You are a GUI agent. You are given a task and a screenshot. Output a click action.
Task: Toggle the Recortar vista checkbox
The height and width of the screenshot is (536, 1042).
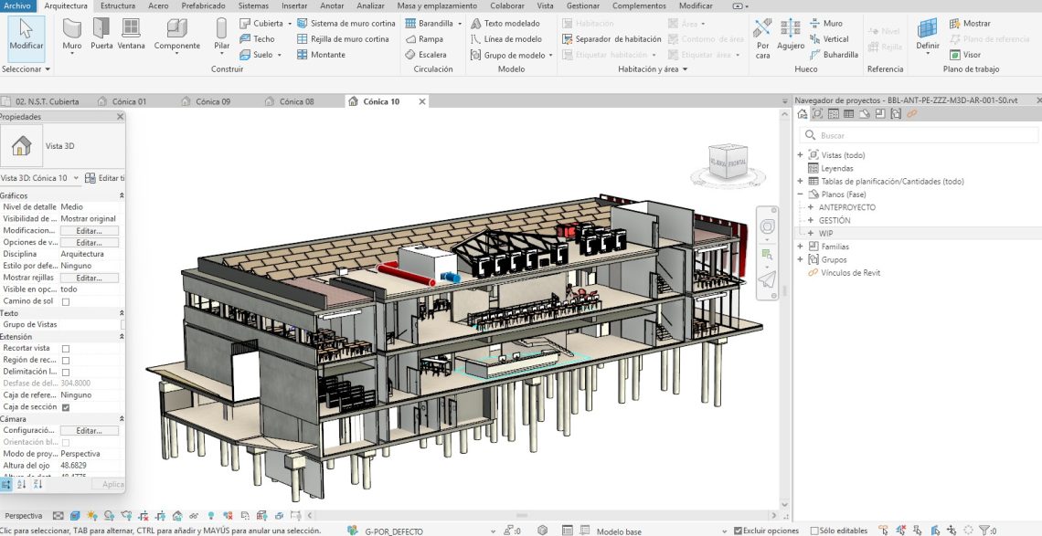click(x=66, y=349)
